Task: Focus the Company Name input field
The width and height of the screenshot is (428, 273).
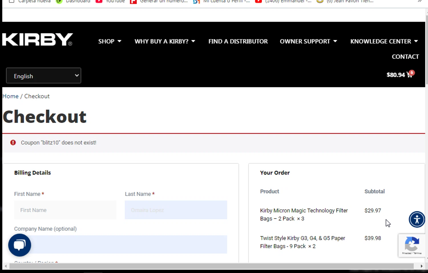Action: 121,244
